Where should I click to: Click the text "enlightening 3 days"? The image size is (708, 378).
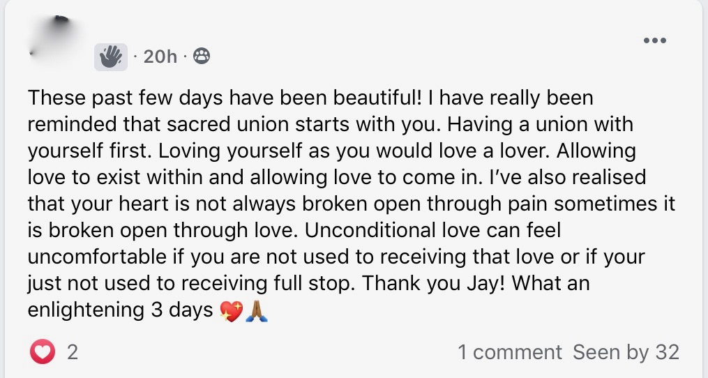pyautogui.click(x=120, y=310)
